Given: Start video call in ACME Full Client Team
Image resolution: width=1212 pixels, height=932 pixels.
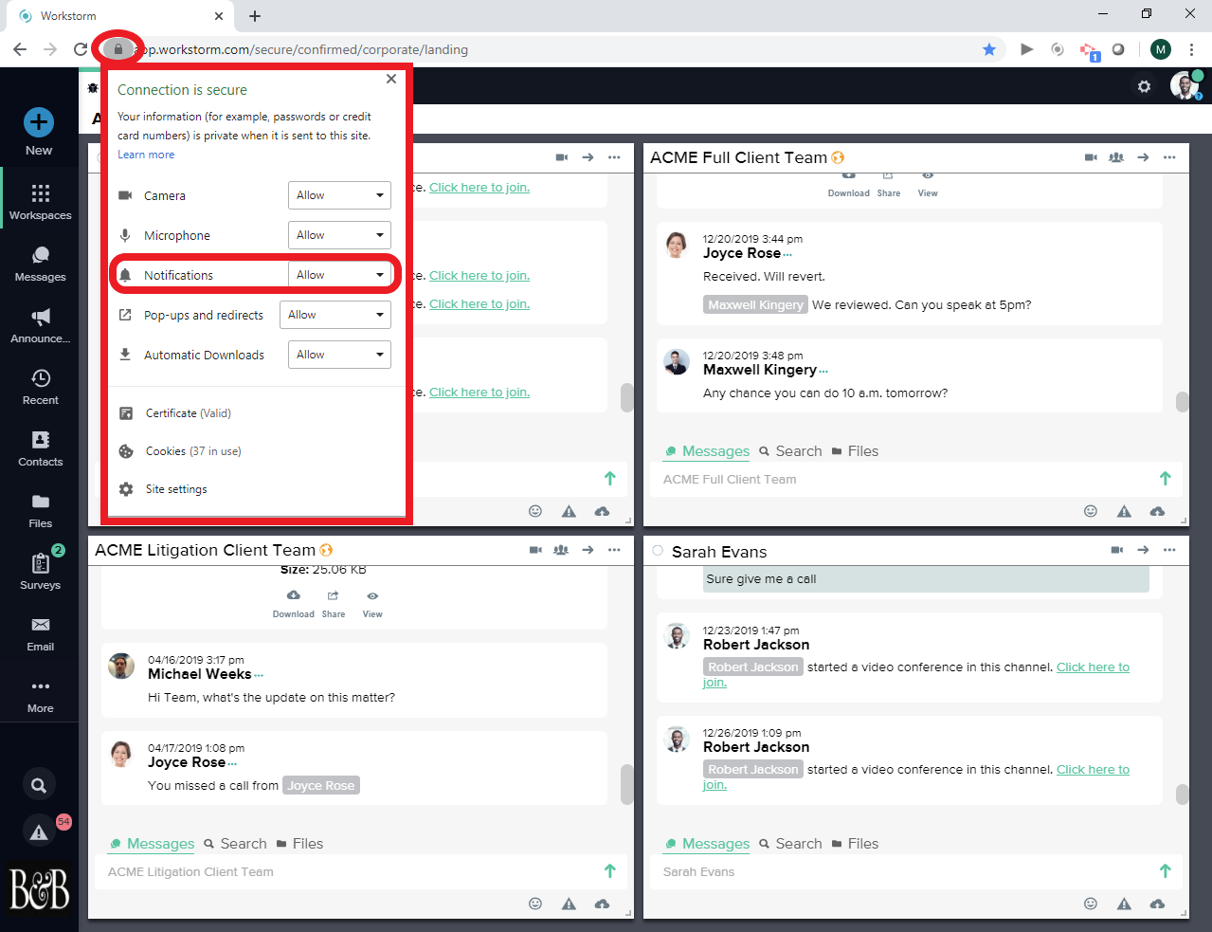Looking at the screenshot, I should [1091, 157].
